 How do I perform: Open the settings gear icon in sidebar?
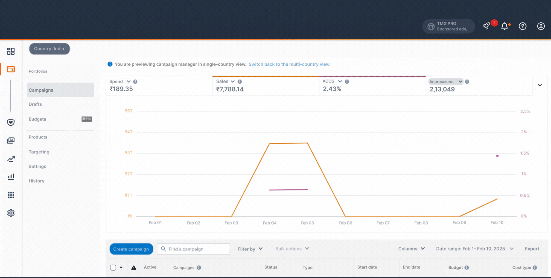click(x=11, y=213)
